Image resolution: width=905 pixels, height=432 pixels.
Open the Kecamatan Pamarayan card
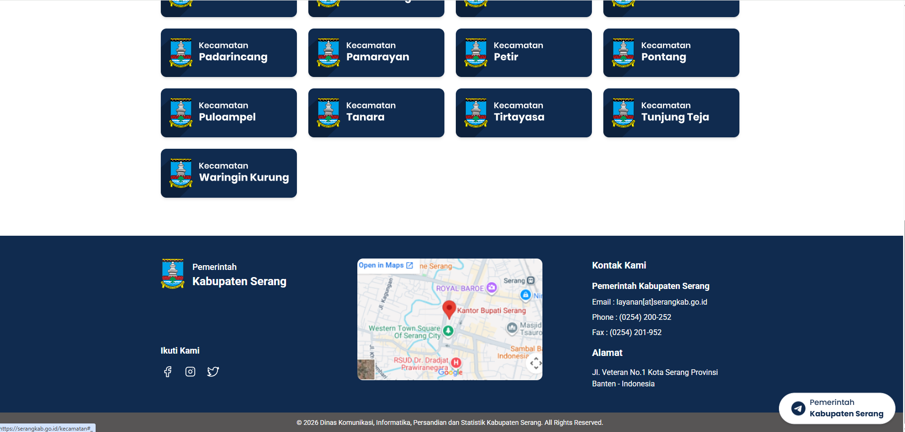tap(376, 53)
